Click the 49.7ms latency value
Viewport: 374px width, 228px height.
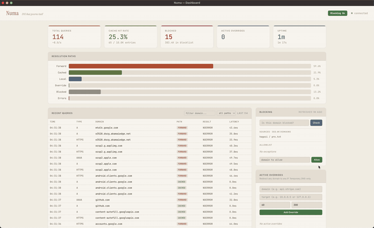(x=233, y=158)
